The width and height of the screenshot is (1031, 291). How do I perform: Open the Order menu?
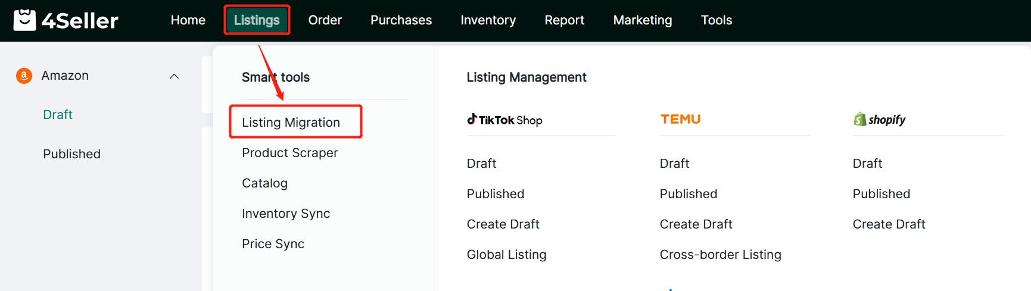325,20
